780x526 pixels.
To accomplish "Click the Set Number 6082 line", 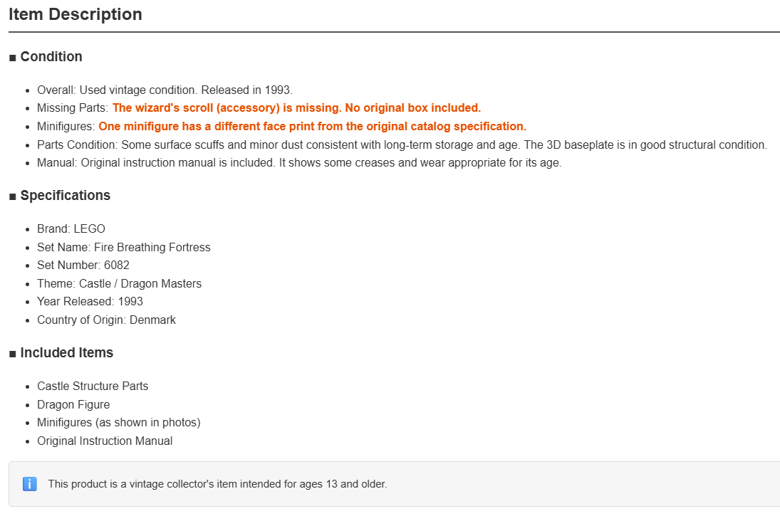I will pos(83,265).
